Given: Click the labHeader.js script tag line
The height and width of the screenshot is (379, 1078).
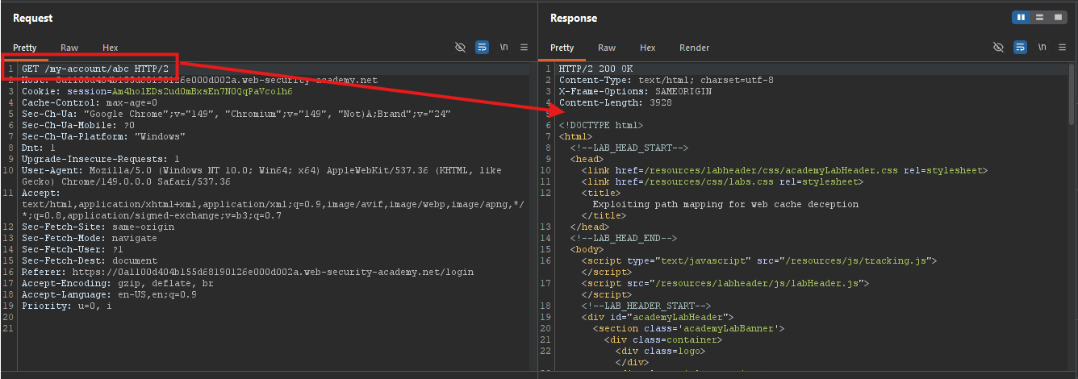Looking at the screenshot, I should [725, 284].
